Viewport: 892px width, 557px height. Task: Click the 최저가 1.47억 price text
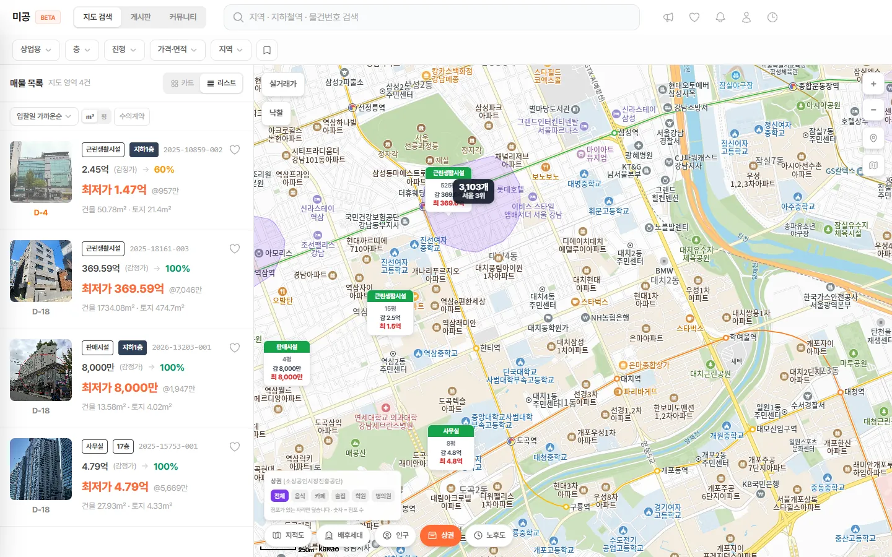pyautogui.click(x=115, y=189)
